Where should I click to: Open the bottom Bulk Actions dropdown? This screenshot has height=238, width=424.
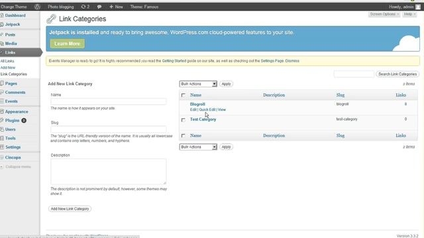coord(198,147)
